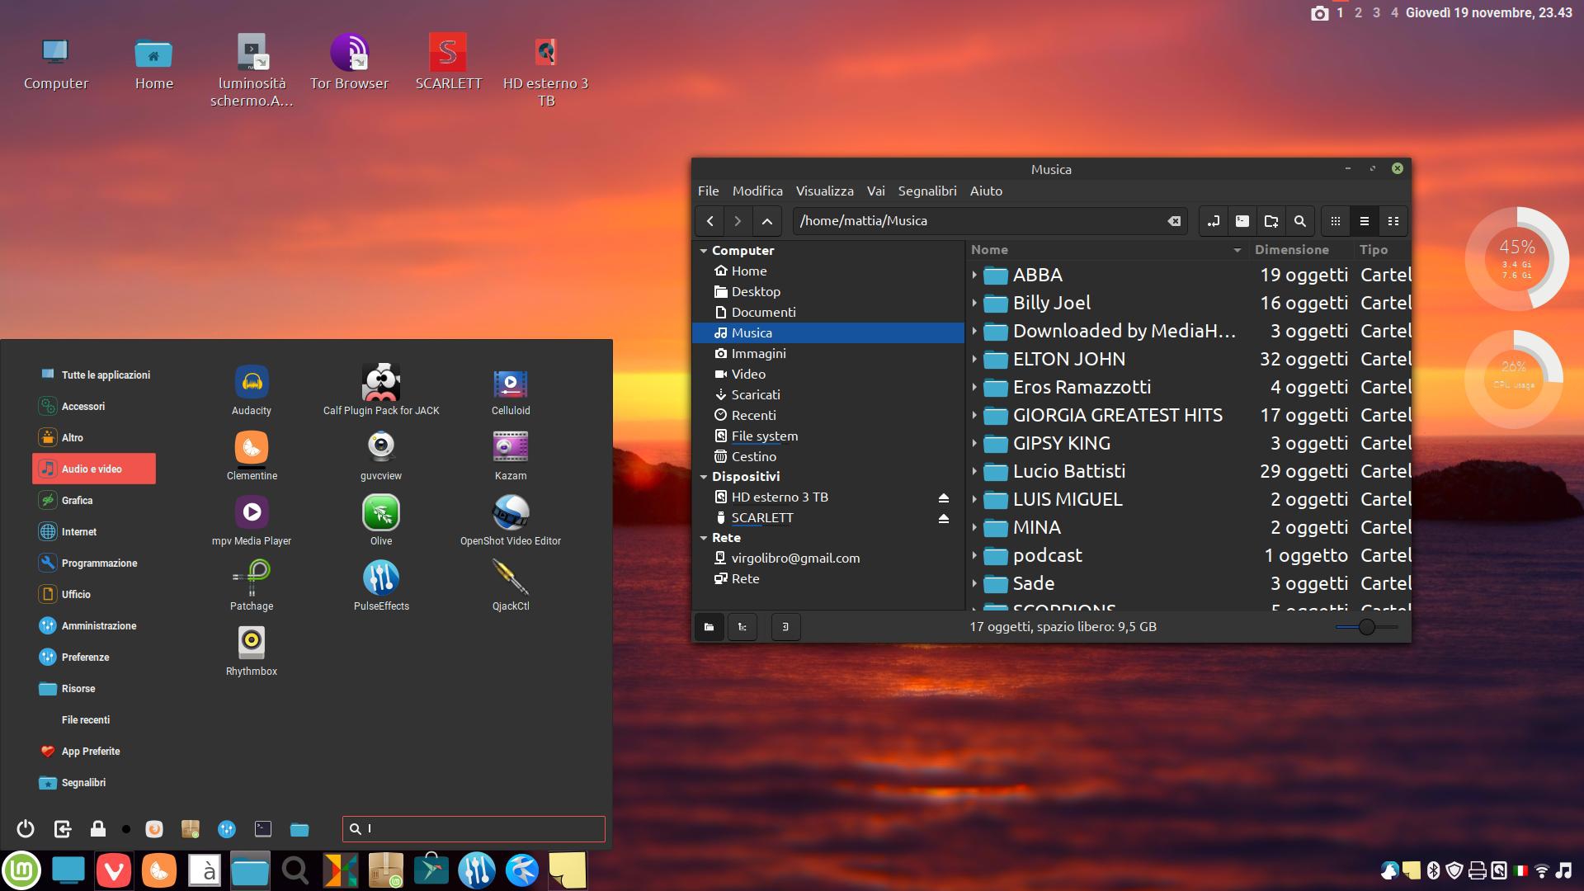
Task: Select Visualizza menu option
Action: 825,191
